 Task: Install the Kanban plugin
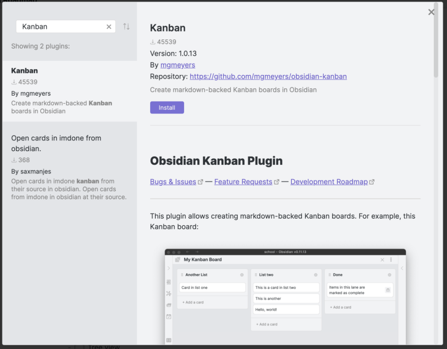pos(167,108)
